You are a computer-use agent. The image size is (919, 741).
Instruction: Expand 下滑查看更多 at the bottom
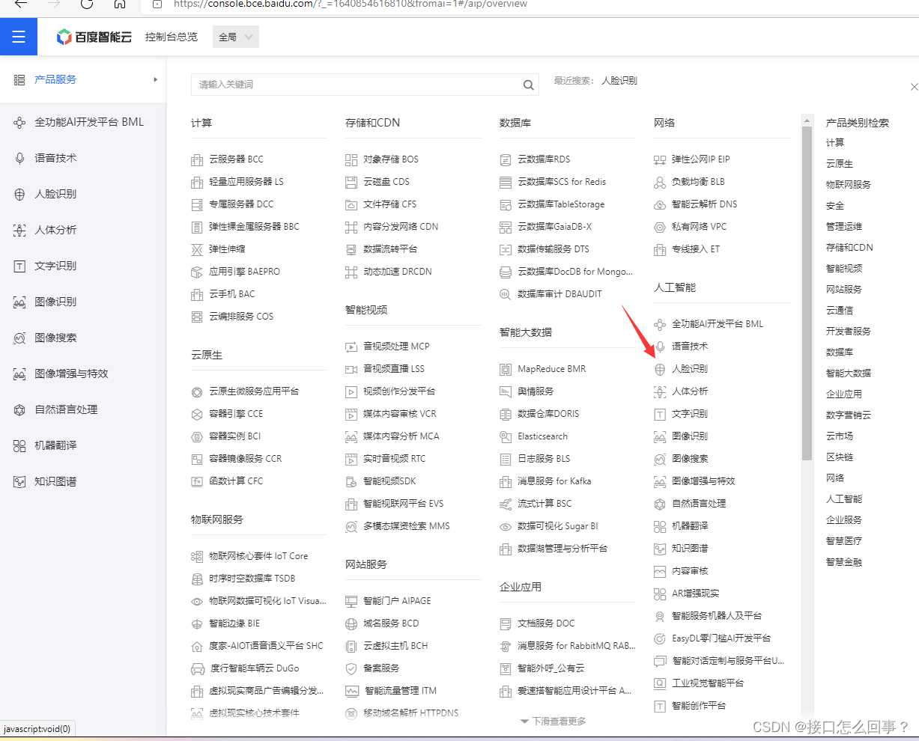point(553,721)
